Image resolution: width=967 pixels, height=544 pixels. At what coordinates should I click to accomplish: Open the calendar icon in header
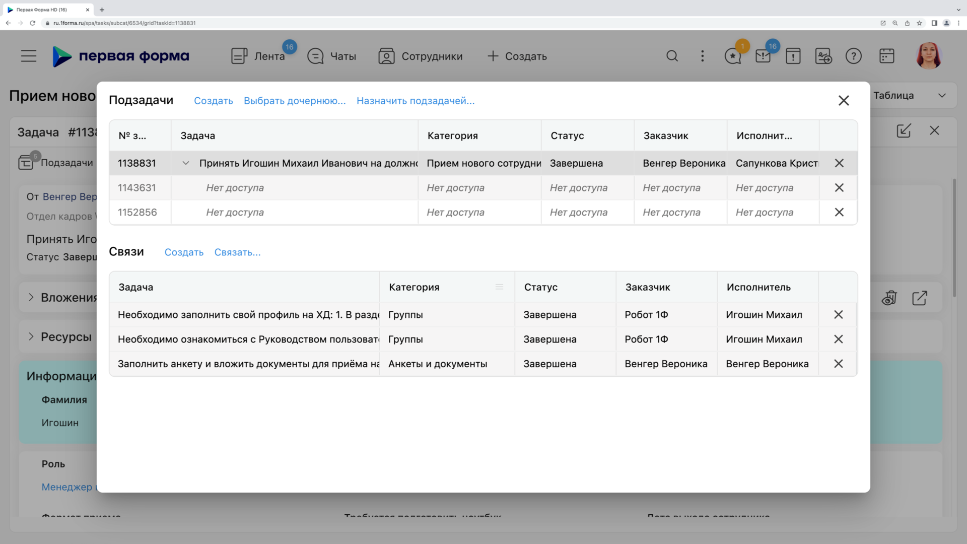coord(886,56)
